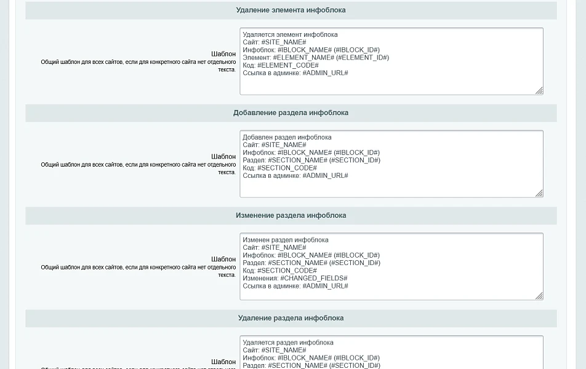Focus the 'Удаляется раздел инфоблока' template textarea
586x369 pixels.
tap(391, 352)
